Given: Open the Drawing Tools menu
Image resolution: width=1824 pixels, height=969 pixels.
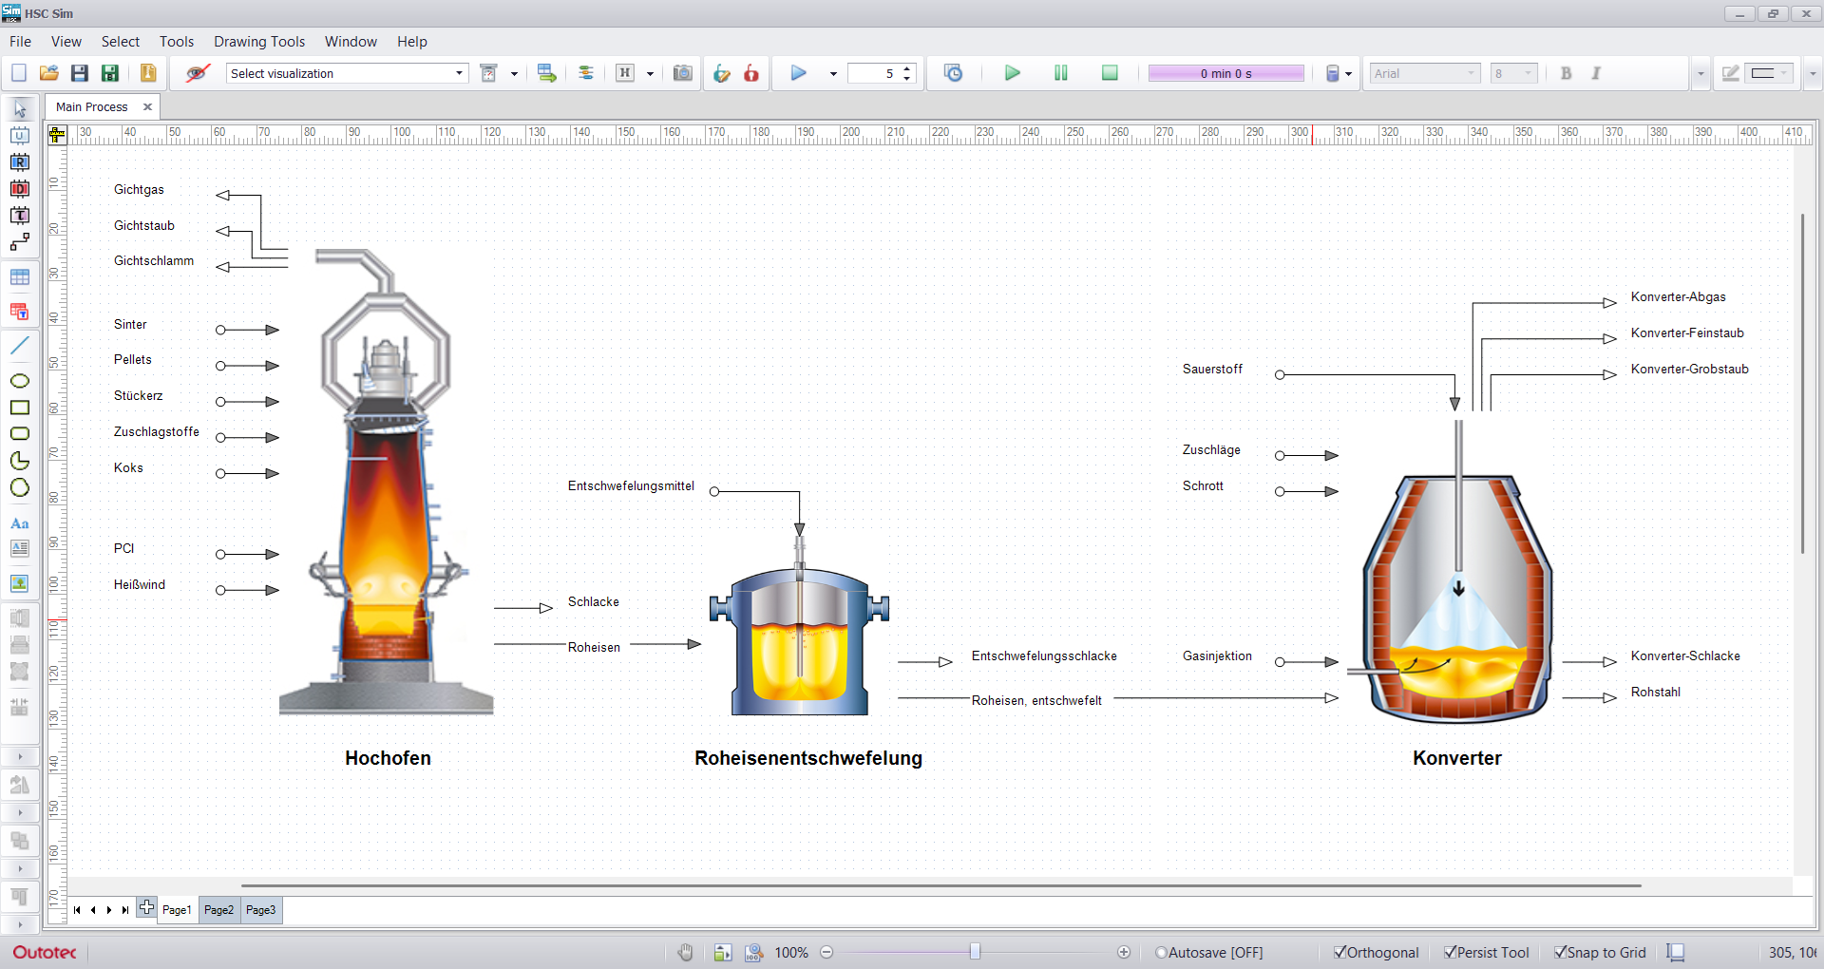Looking at the screenshot, I should tap(258, 42).
